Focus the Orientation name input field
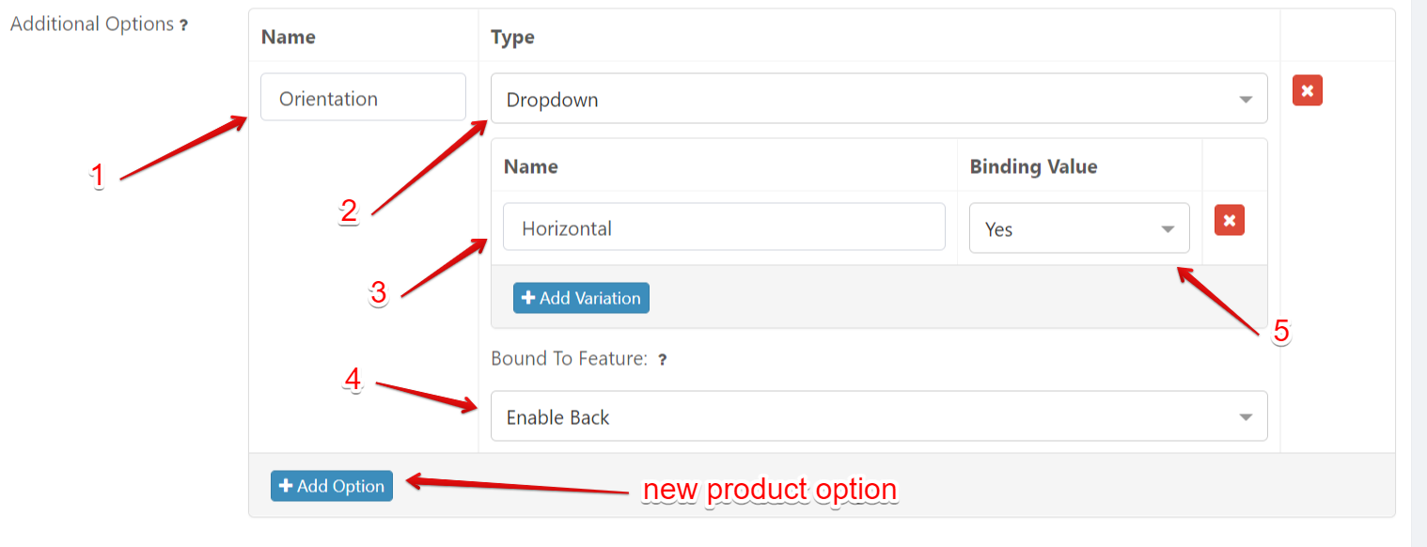This screenshot has width=1427, height=547. point(363,98)
